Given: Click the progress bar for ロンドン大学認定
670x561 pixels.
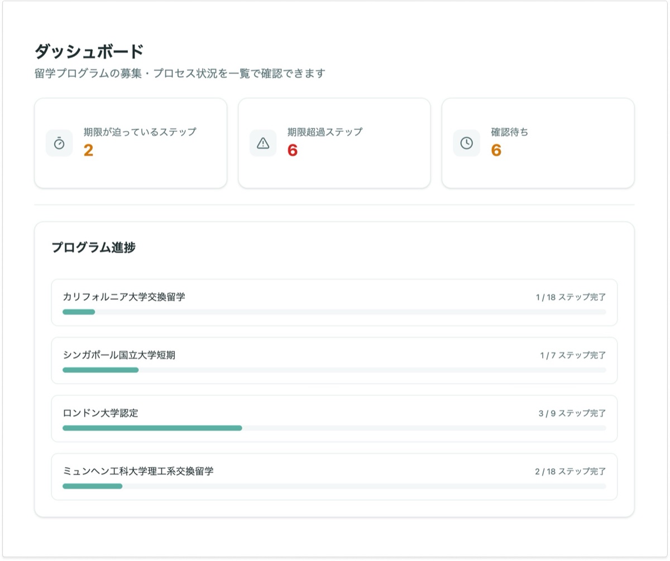Looking at the screenshot, I should 334,428.
